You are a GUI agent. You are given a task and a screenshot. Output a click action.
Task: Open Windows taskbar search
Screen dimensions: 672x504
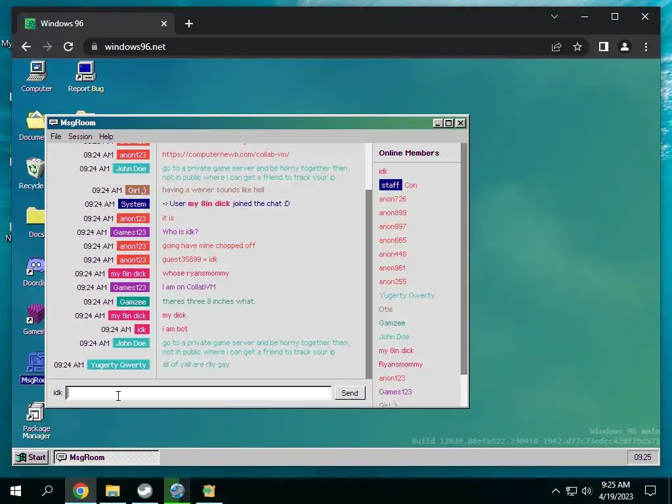click(47, 490)
